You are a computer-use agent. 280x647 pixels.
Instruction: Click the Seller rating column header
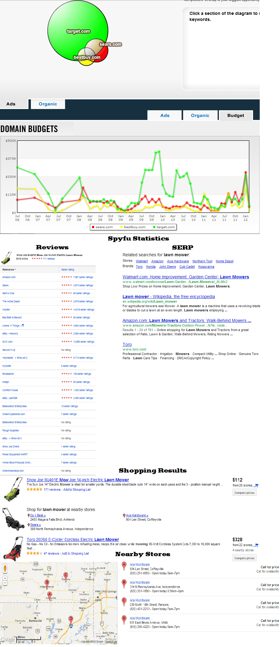[68, 270]
